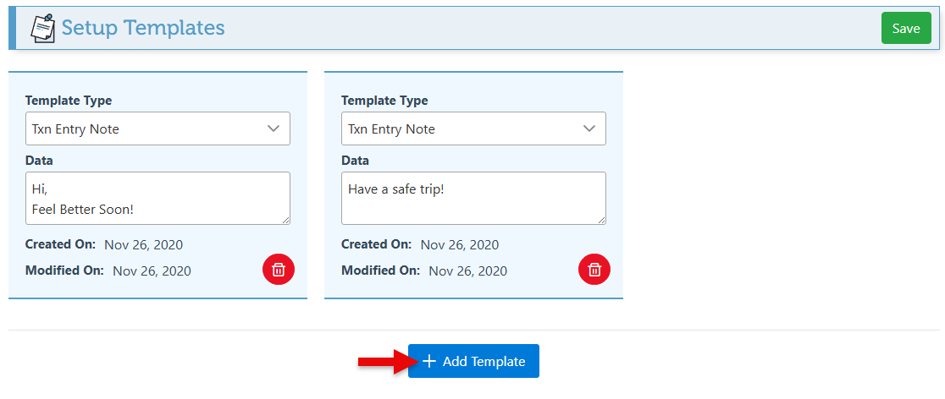
Task: Click the second card's Modified On date
Action: pyautogui.click(x=467, y=271)
